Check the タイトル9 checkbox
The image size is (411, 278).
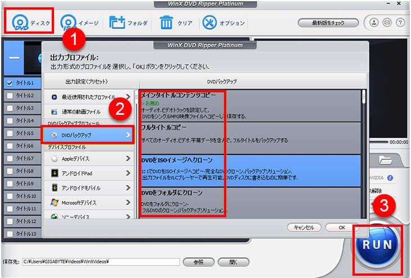(10, 183)
